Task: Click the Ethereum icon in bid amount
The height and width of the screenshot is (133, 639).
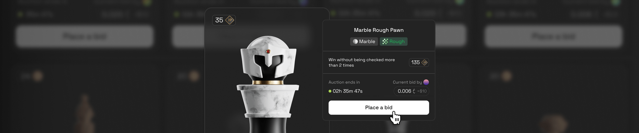Action: [414, 91]
